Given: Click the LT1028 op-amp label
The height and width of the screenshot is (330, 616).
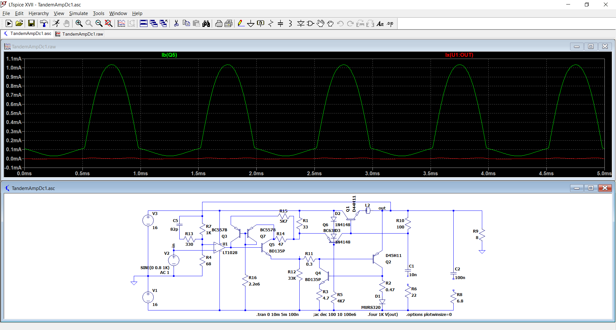Looking at the screenshot, I should tap(230, 252).
